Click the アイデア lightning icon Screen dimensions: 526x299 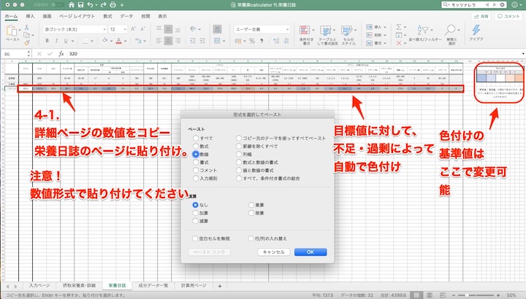tap(476, 30)
